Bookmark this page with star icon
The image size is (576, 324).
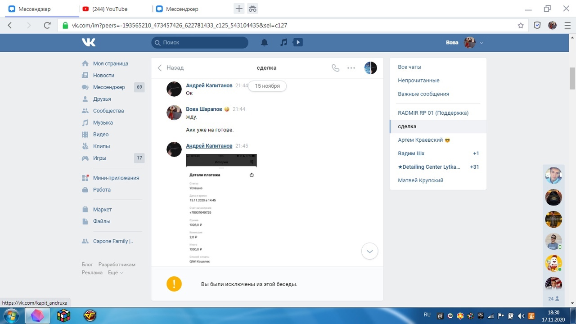521,25
